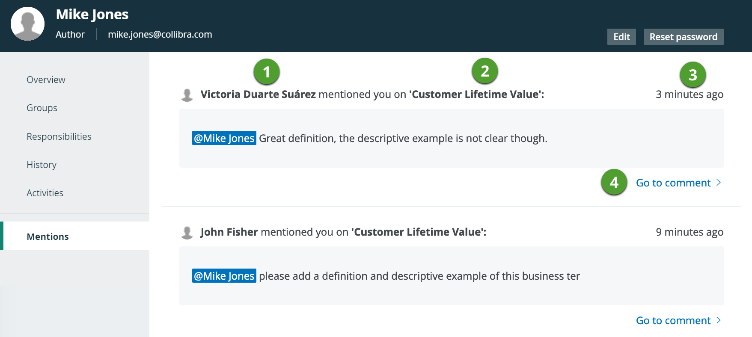Click the green number 4 callout badge
Image resolution: width=752 pixels, height=337 pixels.
coord(614,182)
